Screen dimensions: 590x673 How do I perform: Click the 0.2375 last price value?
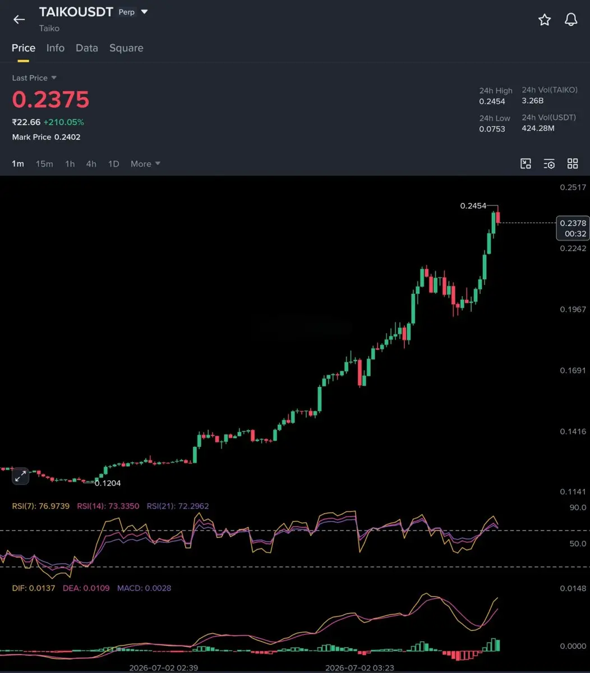[x=51, y=100]
